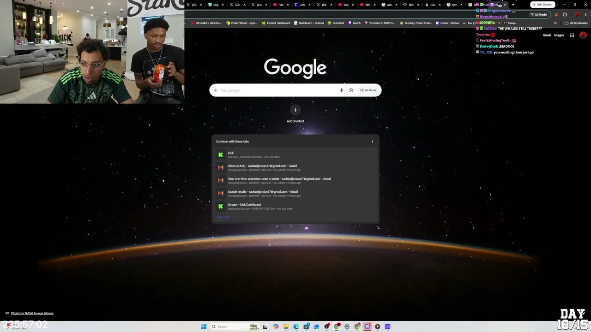This screenshot has height=332, width=591.
Task: Open Home - Roblox bookmark
Action: tap(447, 23)
